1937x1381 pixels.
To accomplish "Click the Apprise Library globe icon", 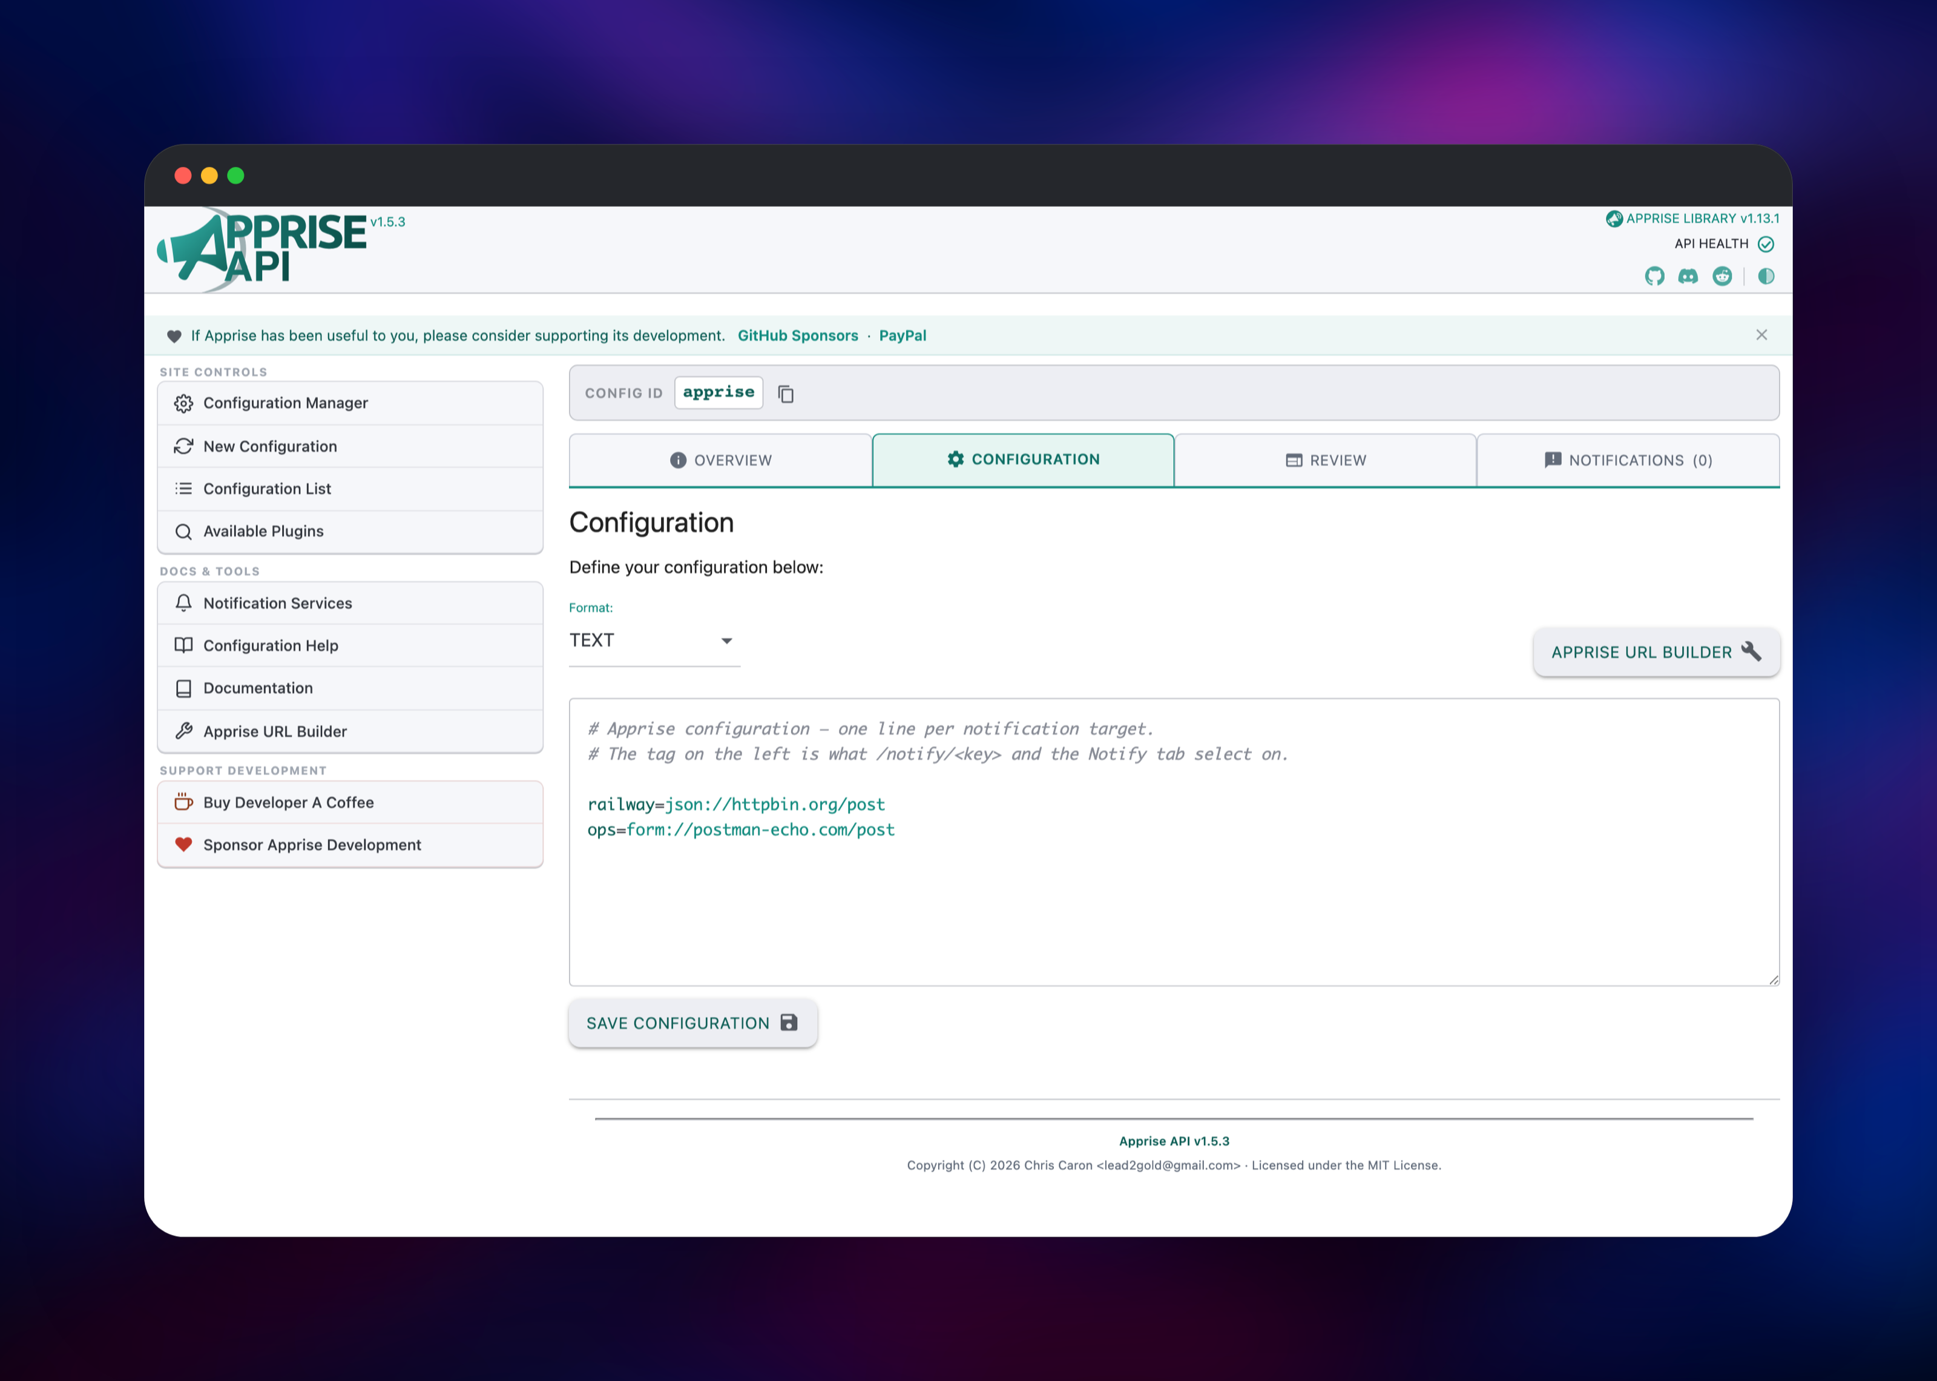I will [1614, 219].
